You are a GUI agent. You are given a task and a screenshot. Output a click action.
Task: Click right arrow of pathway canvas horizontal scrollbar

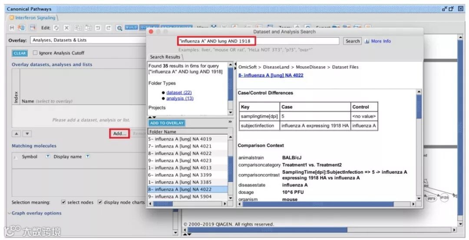tap(454, 230)
